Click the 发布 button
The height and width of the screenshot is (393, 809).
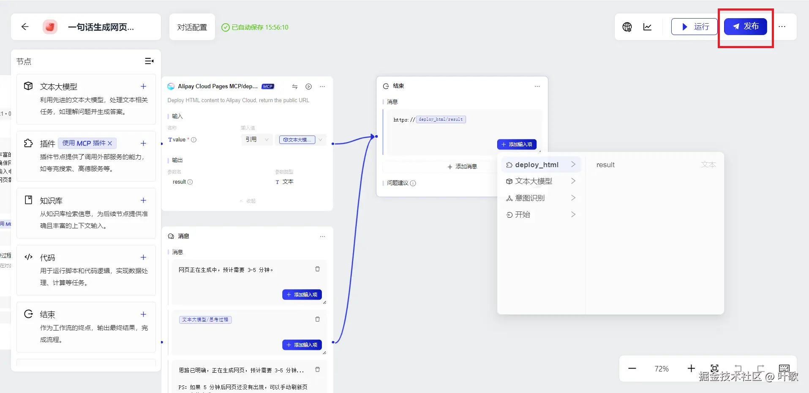[x=746, y=27]
